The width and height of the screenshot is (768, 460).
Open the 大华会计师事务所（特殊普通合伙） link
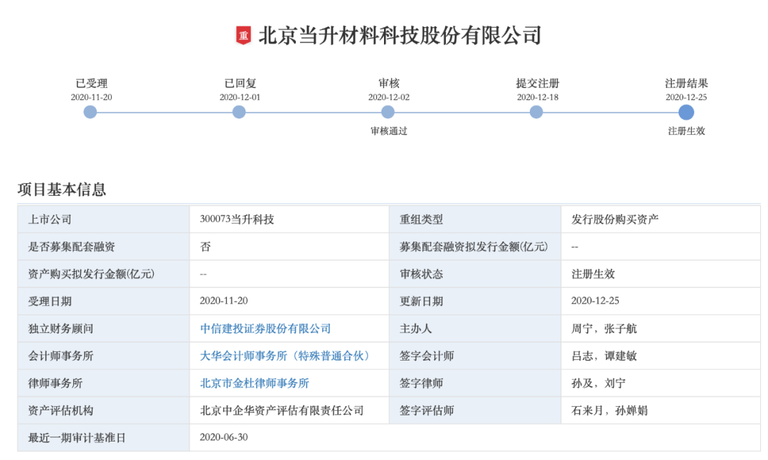coord(284,356)
